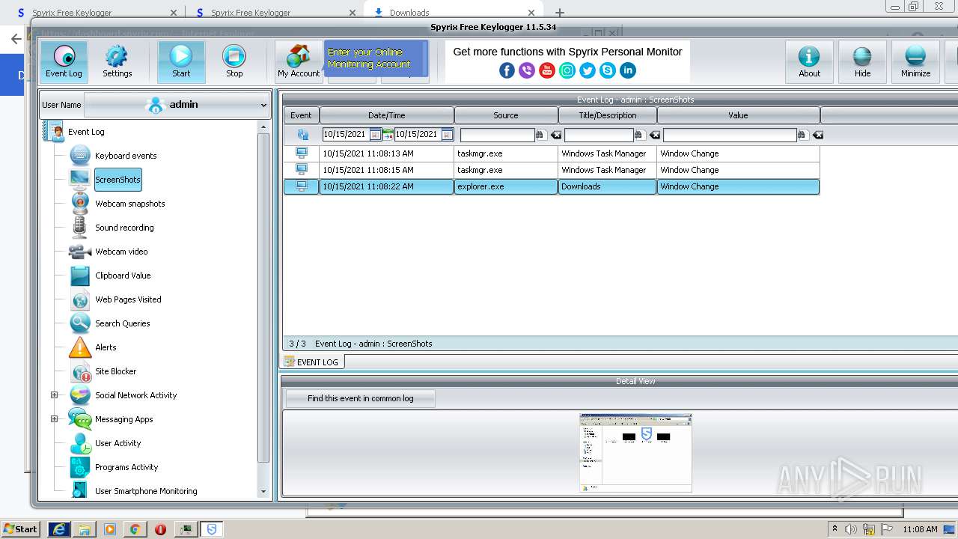Select Web Pages Visited in tree

(128, 299)
